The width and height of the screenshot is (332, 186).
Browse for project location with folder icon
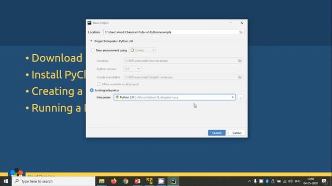click(241, 32)
